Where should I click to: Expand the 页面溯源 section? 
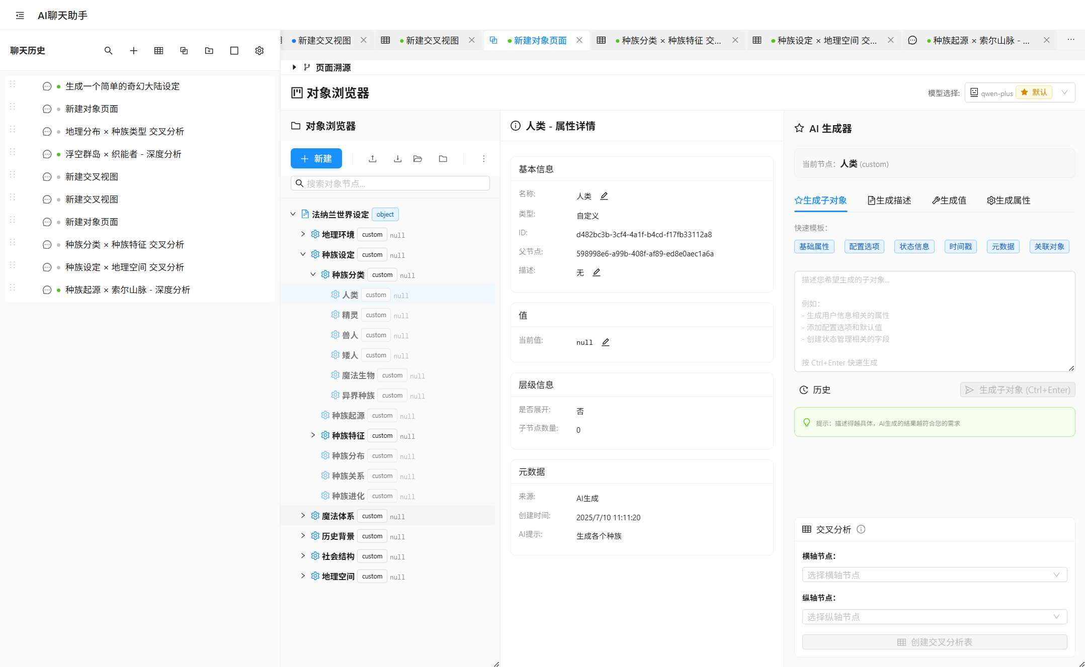click(x=294, y=67)
